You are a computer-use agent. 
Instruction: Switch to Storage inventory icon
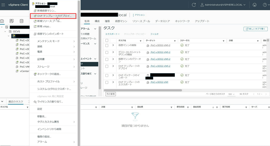[x=22, y=21]
